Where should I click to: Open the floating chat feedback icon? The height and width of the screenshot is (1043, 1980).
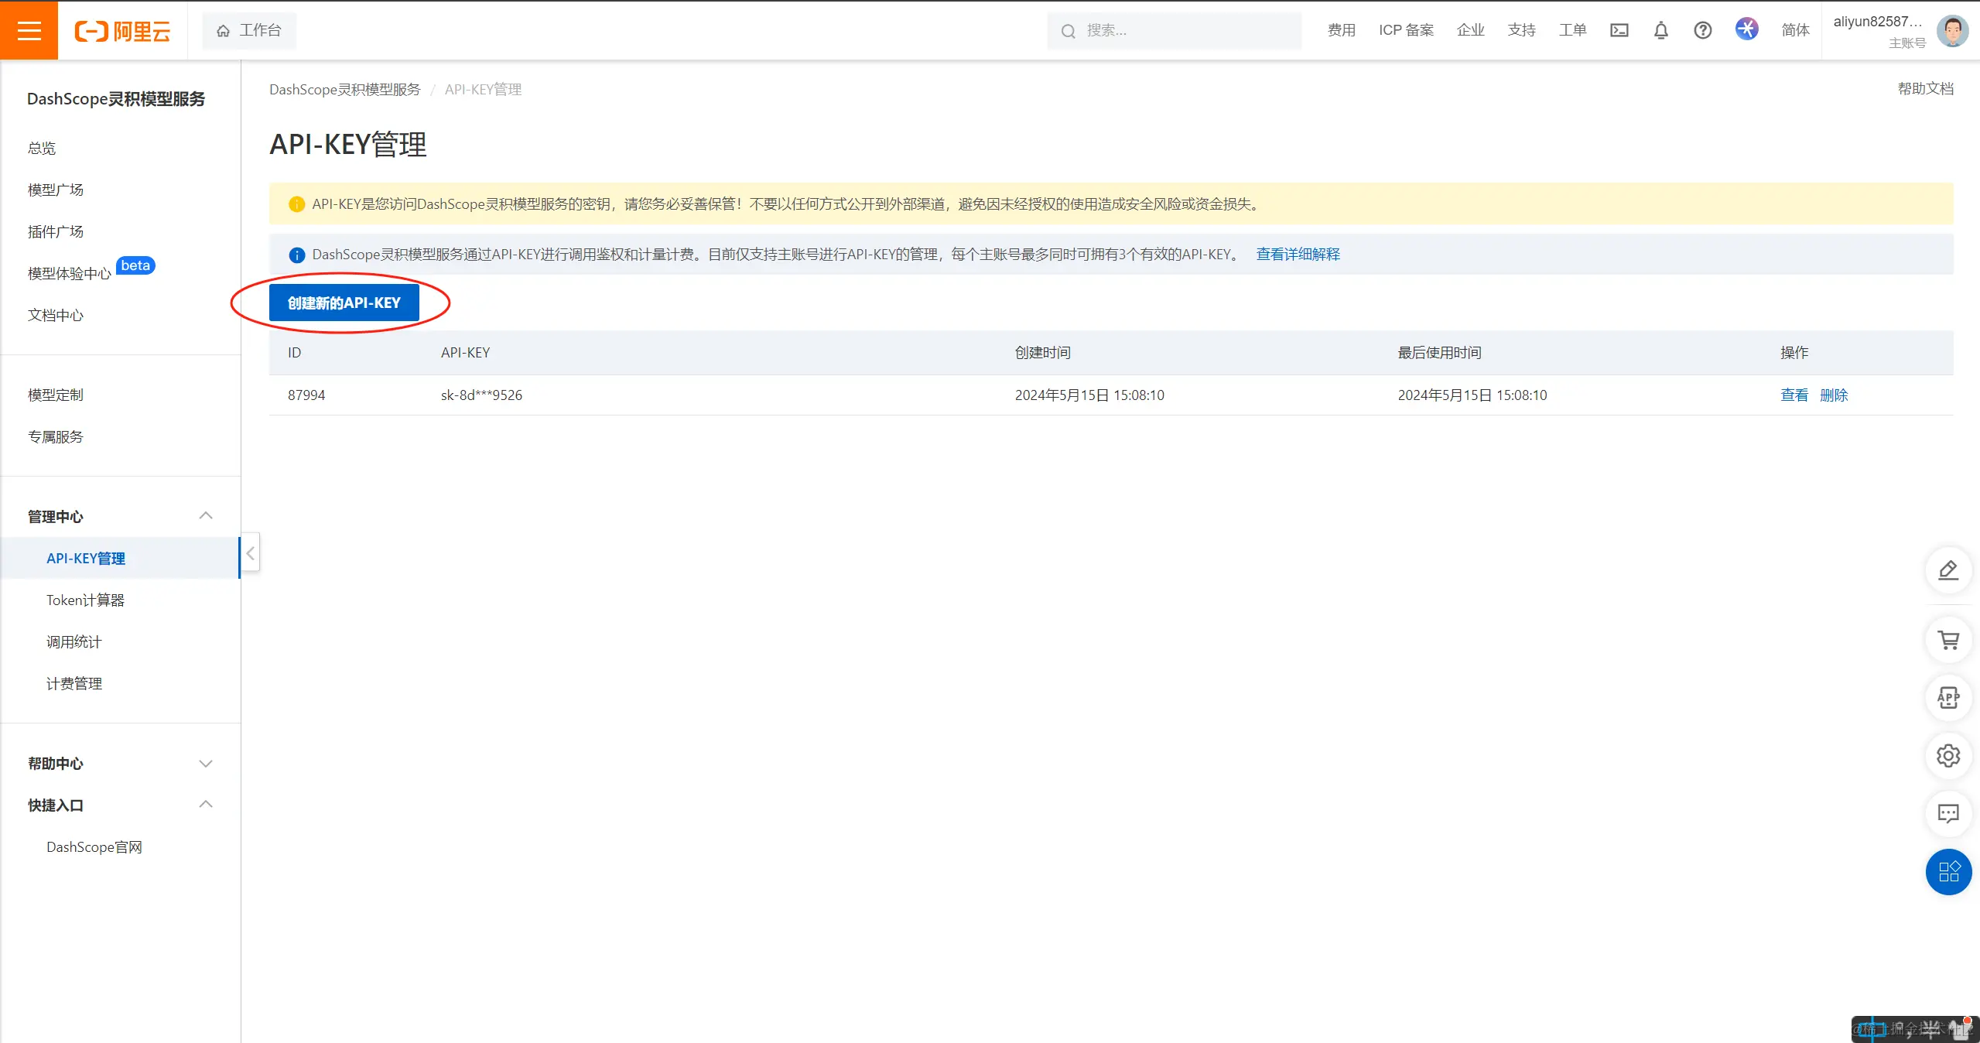click(1948, 813)
